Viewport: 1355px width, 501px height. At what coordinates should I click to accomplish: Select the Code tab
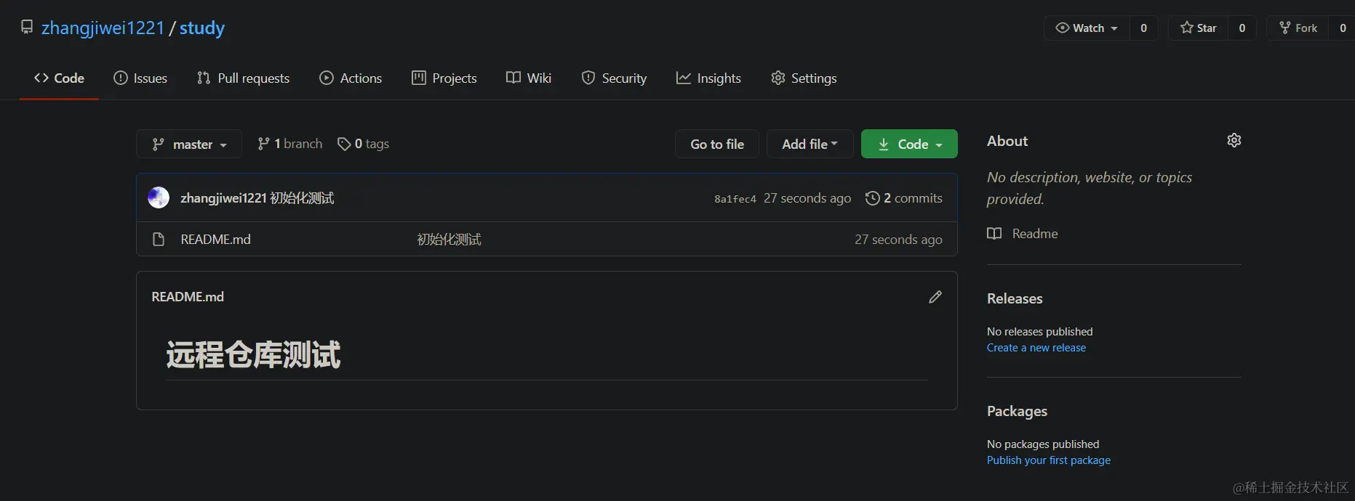[59, 78]
